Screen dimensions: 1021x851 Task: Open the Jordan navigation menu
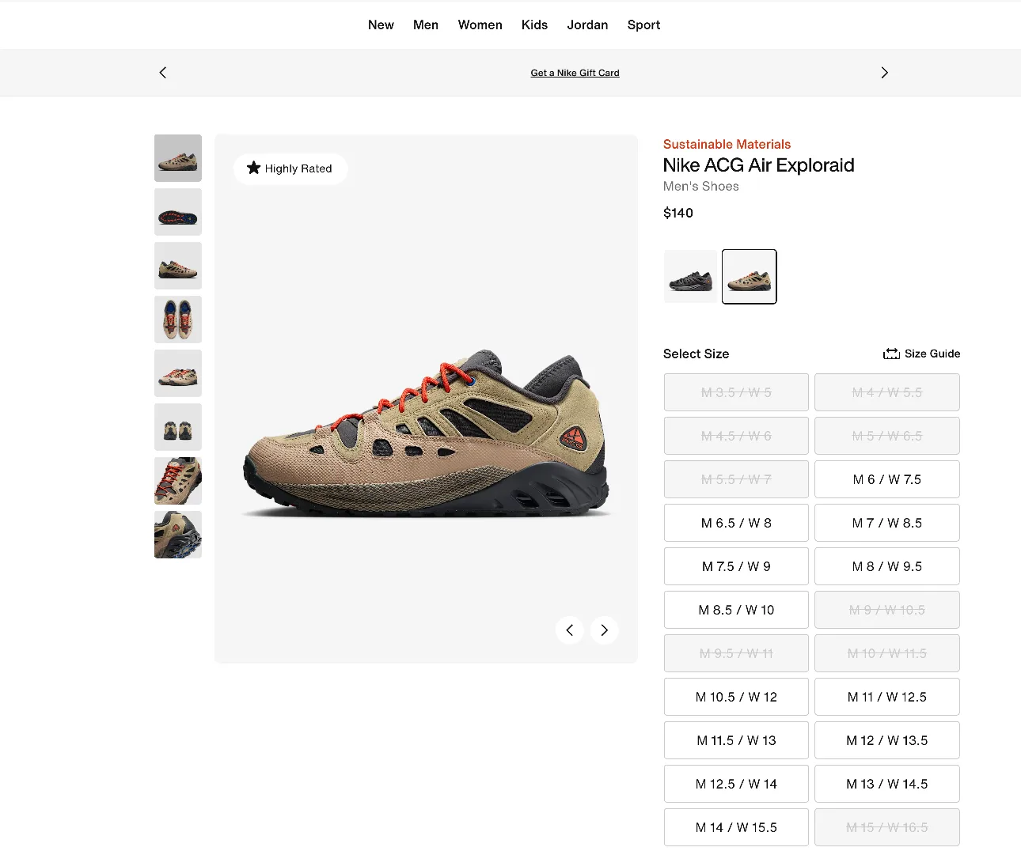[587, 25]
